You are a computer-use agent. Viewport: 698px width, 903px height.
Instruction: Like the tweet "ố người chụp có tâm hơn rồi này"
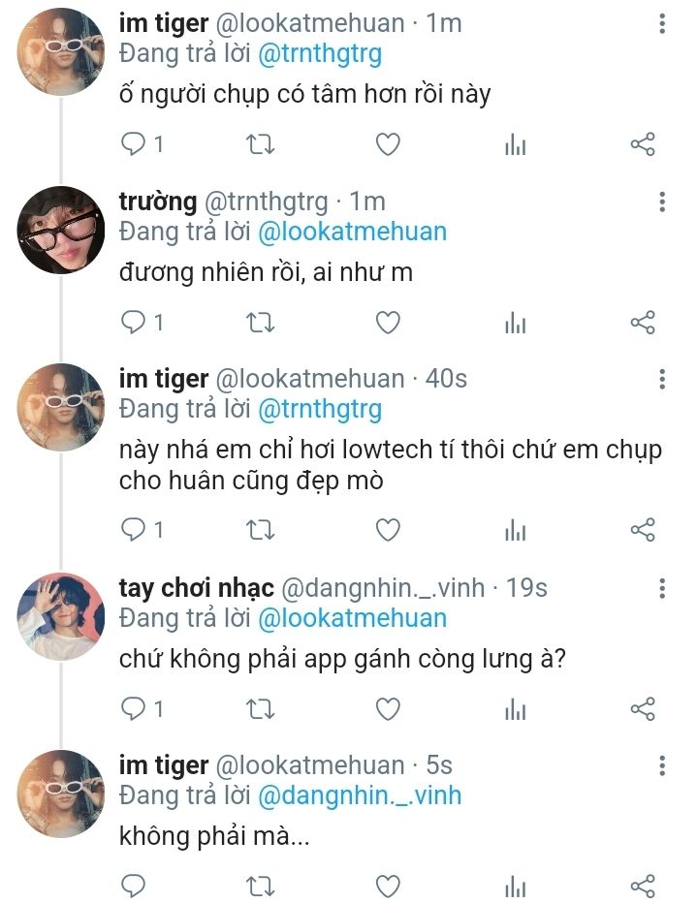[x=388, y=145]
